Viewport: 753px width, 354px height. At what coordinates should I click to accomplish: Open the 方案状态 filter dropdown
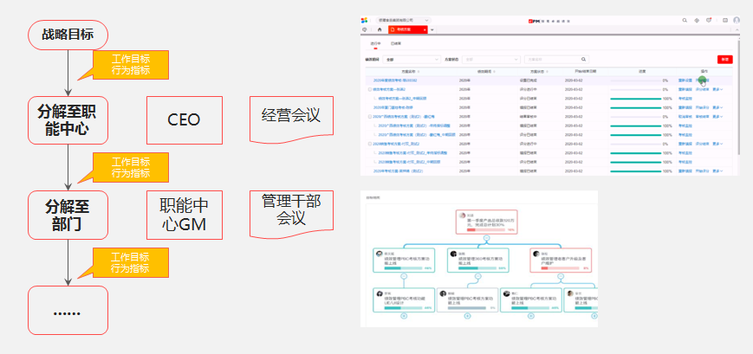click(x=491, y=60)
